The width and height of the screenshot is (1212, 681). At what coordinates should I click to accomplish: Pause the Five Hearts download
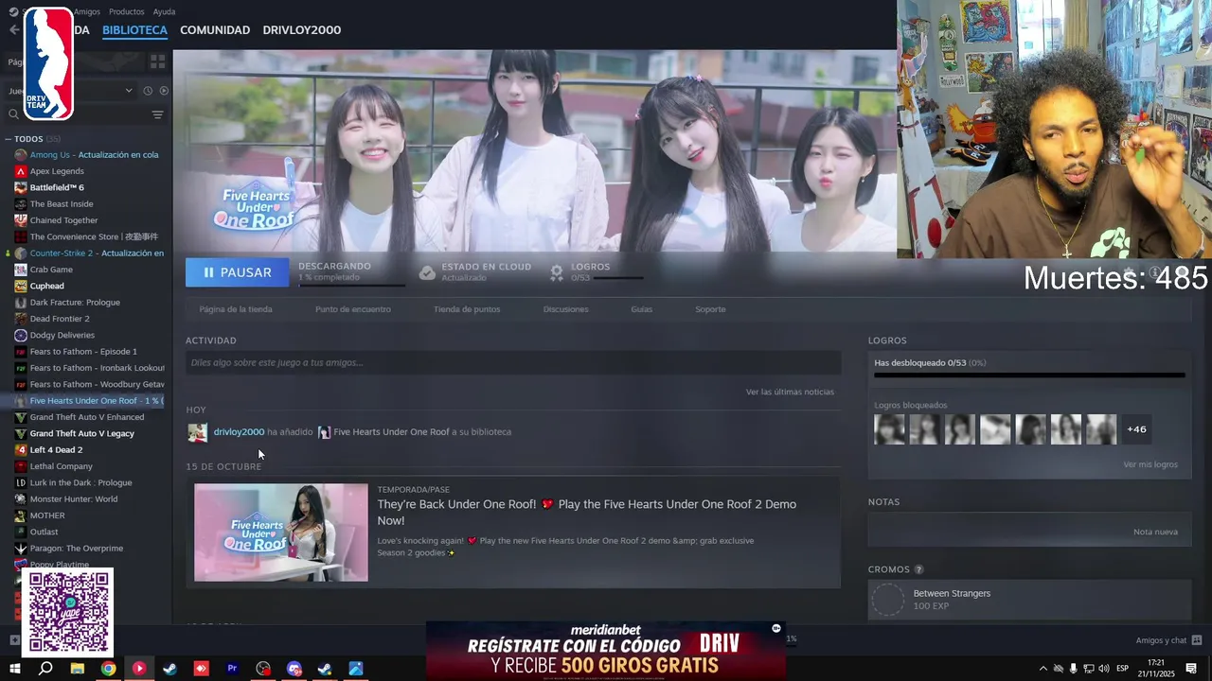[237, 272]
